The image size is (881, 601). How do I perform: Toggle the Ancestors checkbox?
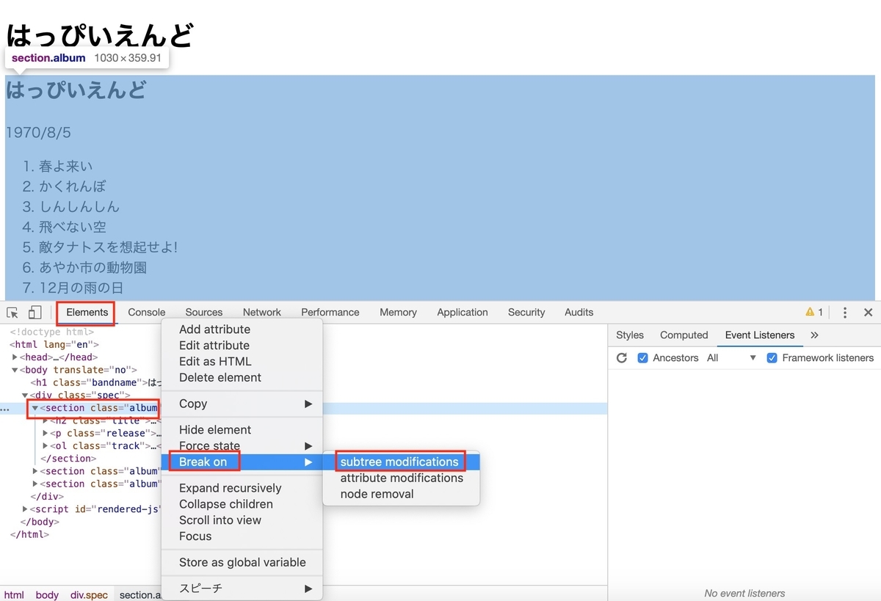click(x=642, y=358)
